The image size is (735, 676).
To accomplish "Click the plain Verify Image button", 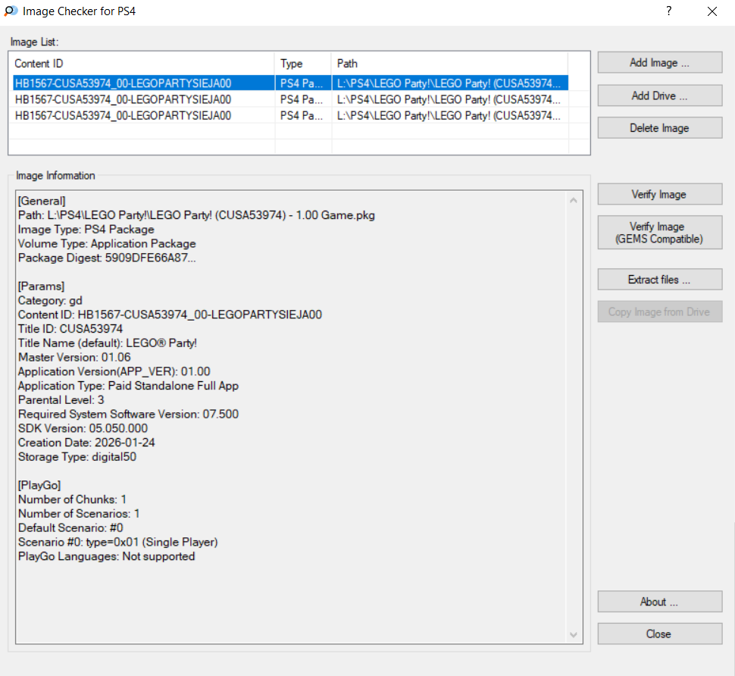I will point(659,195).
